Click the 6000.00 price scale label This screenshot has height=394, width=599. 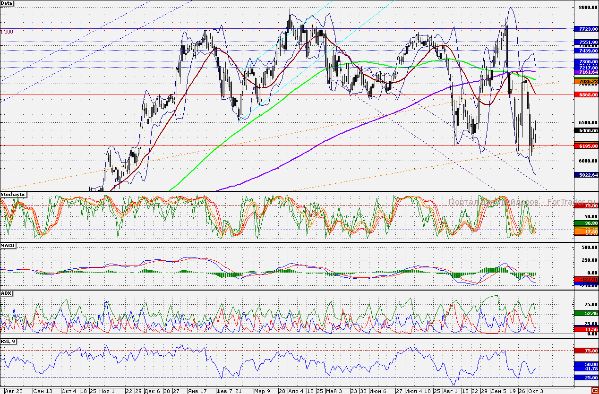tap(588, 161)
